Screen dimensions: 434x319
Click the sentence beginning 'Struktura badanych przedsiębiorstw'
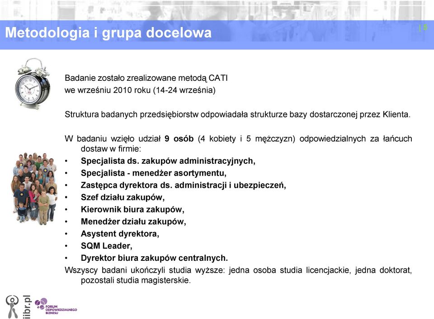coord(237,114)
